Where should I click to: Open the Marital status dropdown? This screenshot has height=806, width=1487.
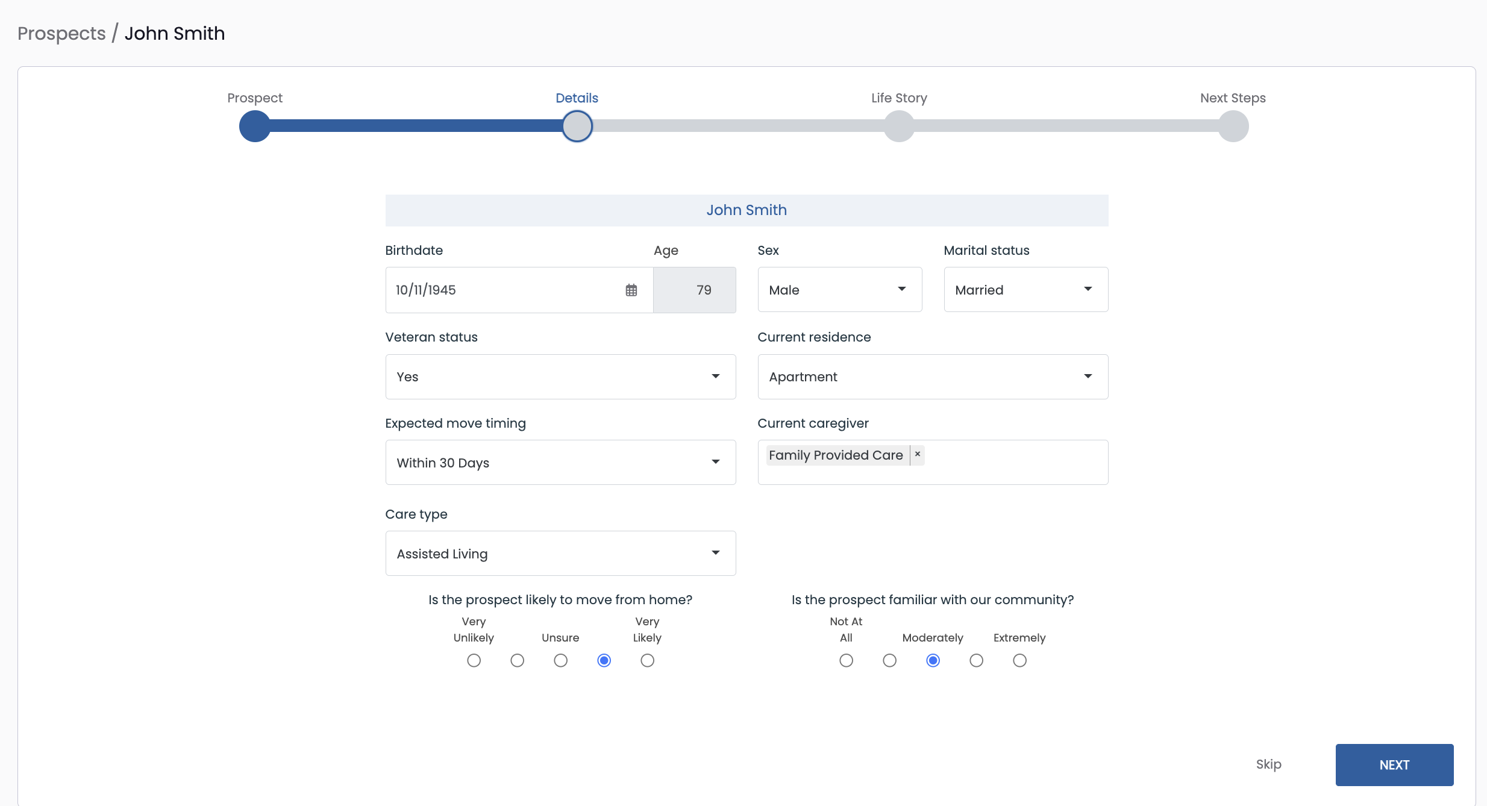[x=1025, y=290]
